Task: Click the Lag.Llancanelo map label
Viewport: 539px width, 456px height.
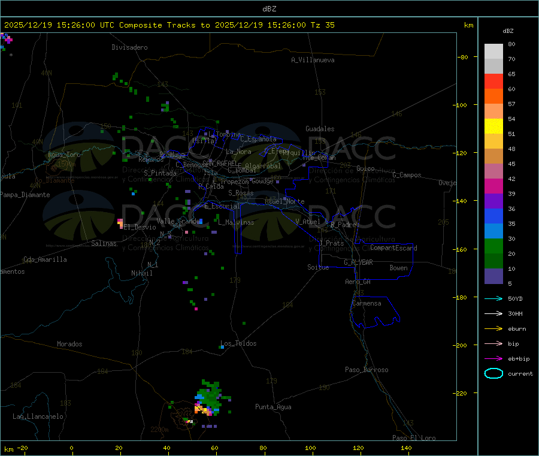Action: click(x=38, y=416)
